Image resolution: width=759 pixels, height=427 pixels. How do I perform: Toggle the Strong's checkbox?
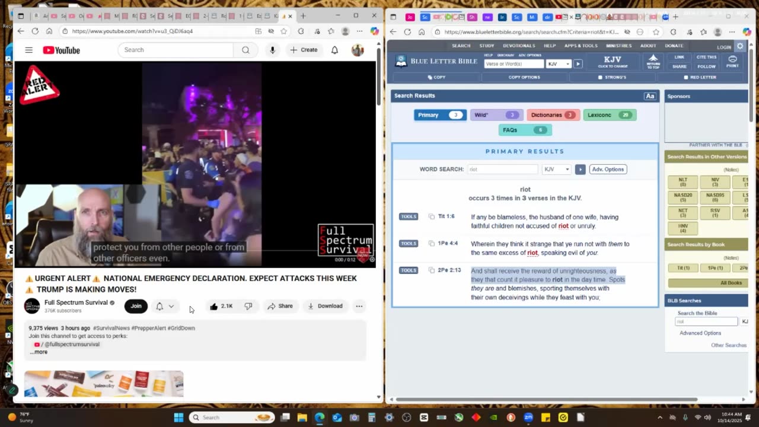pos(600,78)
